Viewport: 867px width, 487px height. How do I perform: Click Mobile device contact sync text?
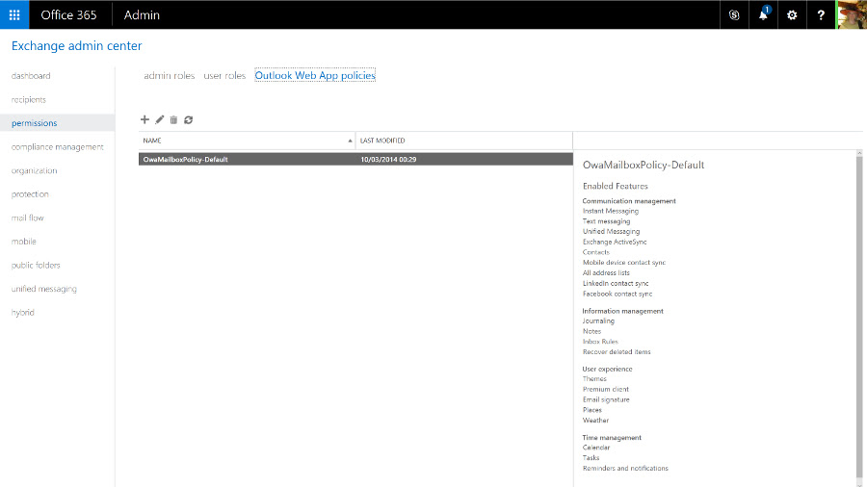[x=624, y=263]
